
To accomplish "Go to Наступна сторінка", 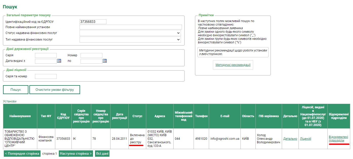I will 76,154.
